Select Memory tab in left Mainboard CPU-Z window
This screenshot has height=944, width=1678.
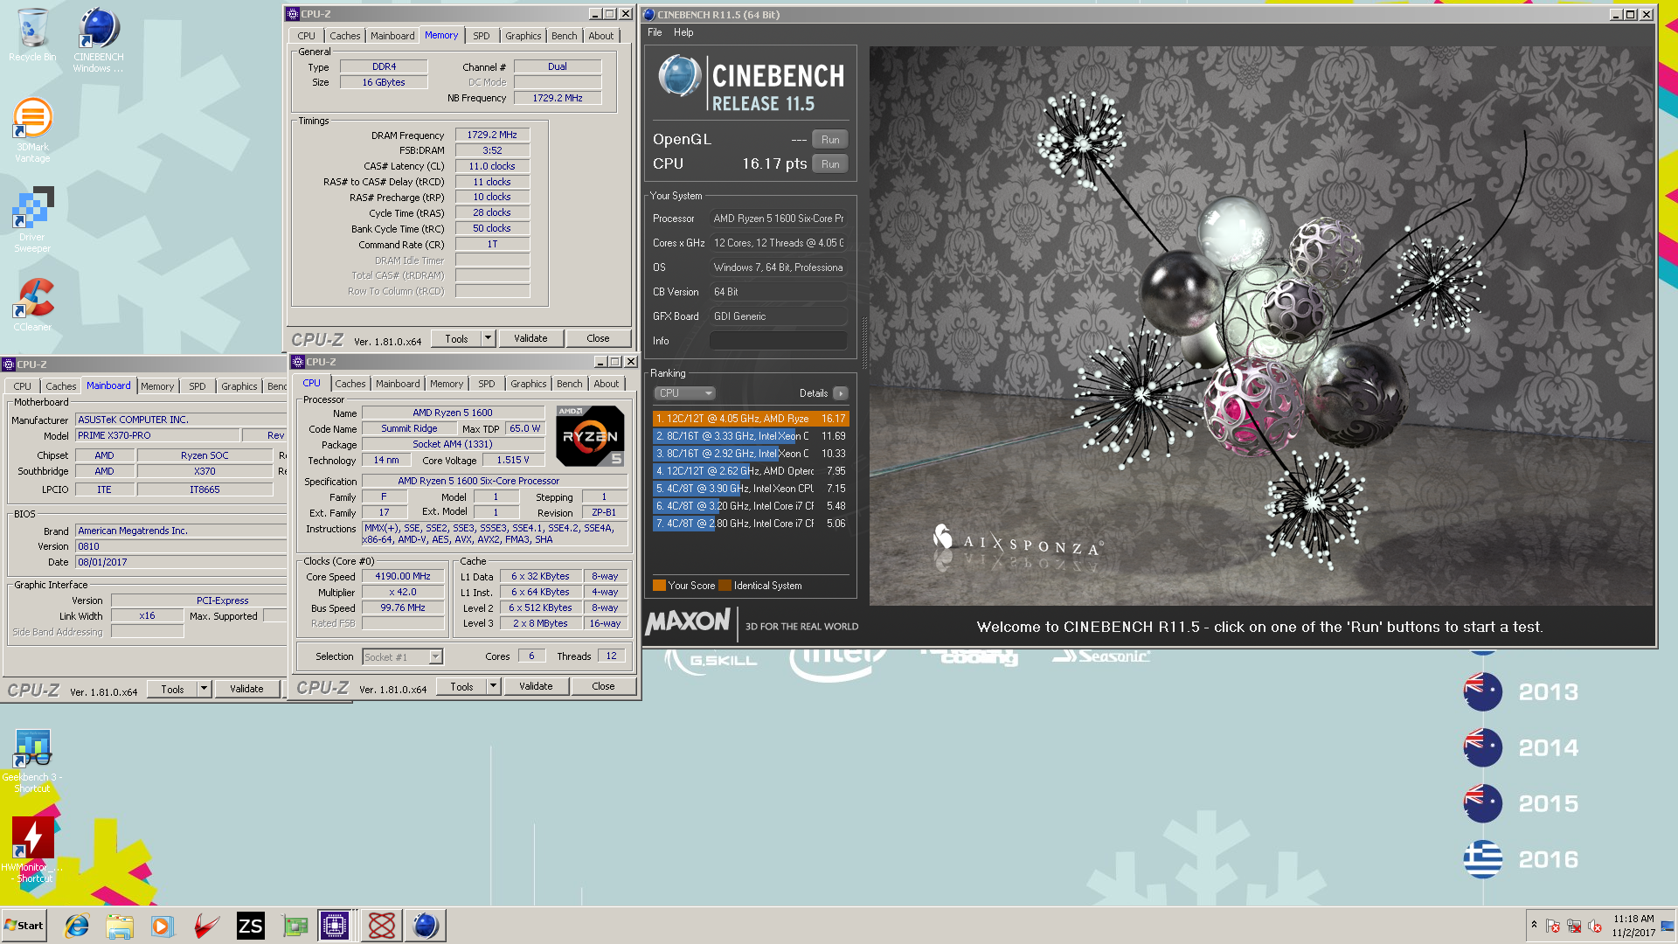[157, 386]
